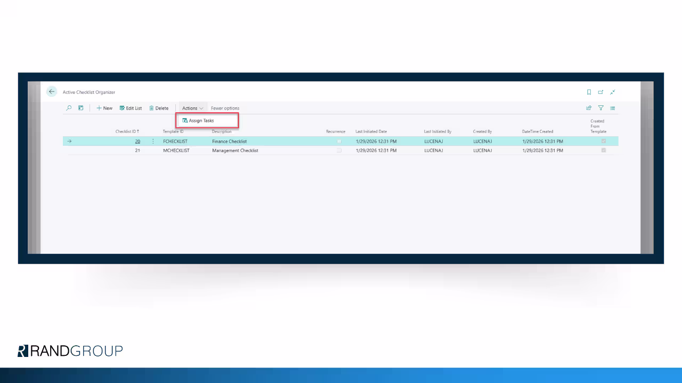The width and height of the screenshot is (682, 383).
Task: Toggle Created From Template for Management Checklist
Action: point(604,151)
